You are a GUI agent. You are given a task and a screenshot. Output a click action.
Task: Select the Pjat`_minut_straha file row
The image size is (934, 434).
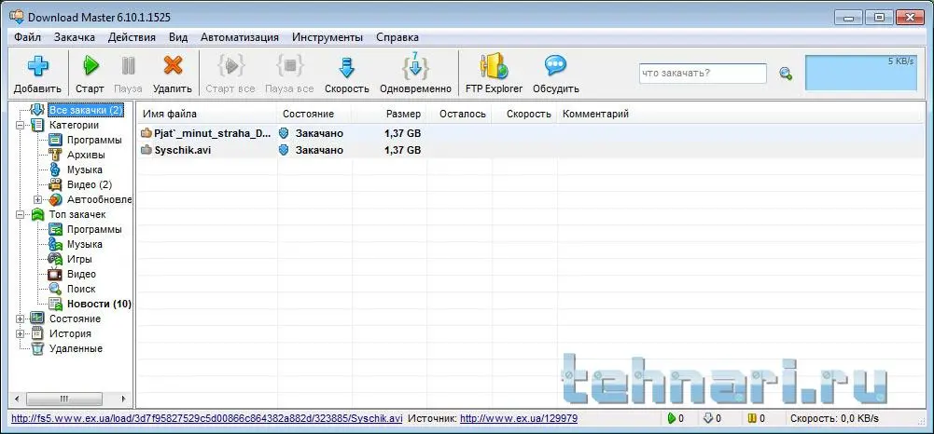pos(530,133)
